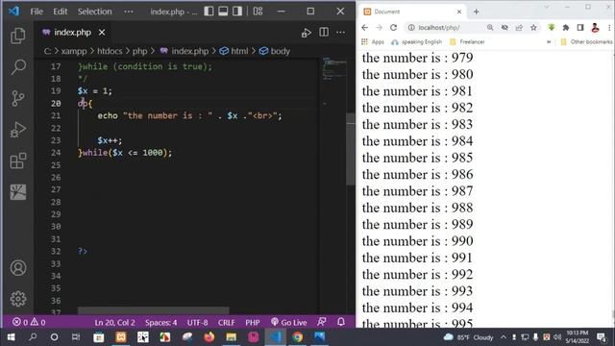Viewport: 615px width, 346px height.
Task: Show more menu bar items
Action: [x=128, y=12]
